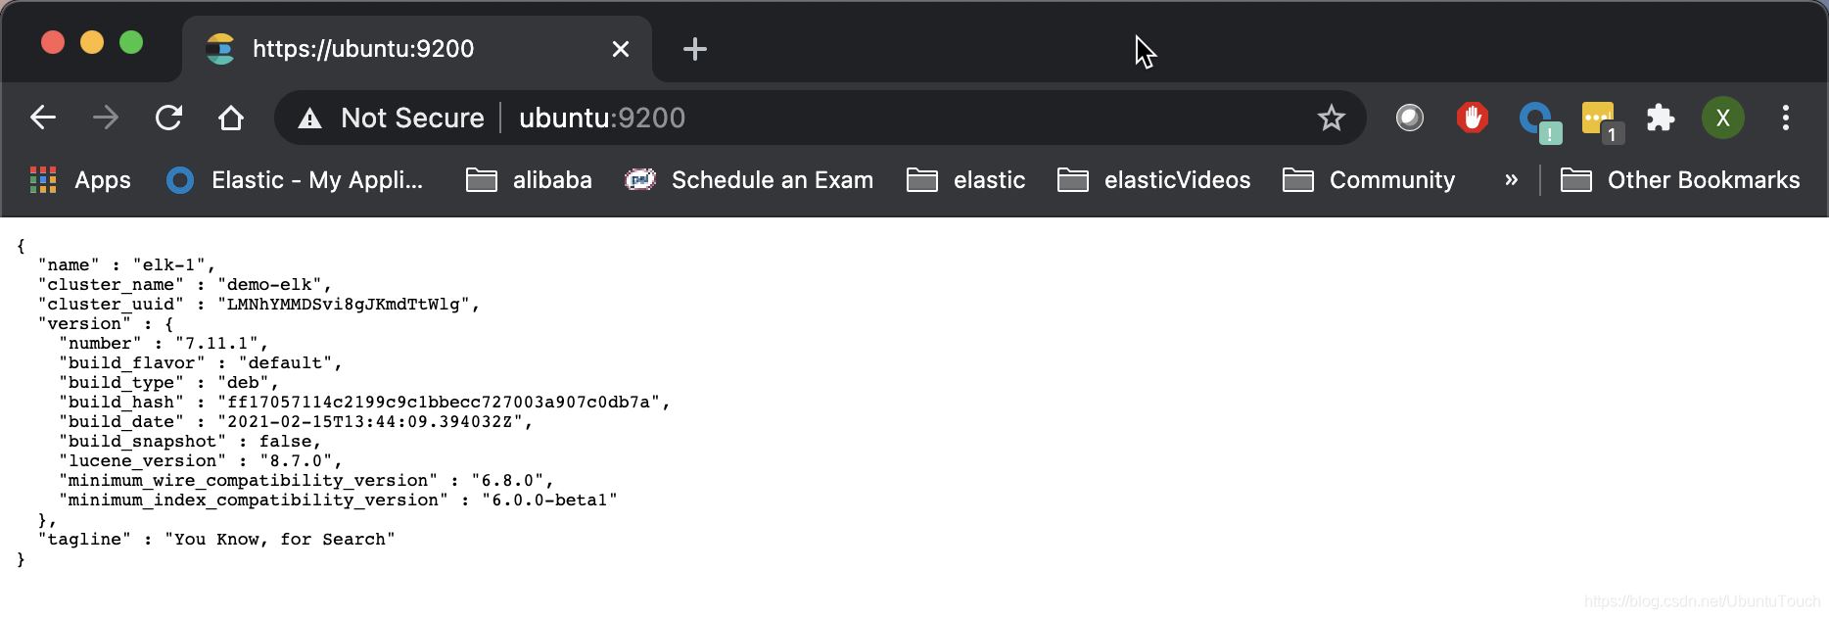
Task: Click the browser back arrow
Action: point(43,118)
